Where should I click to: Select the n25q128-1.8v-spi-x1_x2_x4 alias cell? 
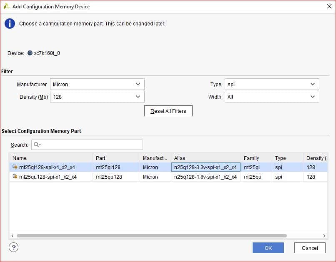[206, 177]
